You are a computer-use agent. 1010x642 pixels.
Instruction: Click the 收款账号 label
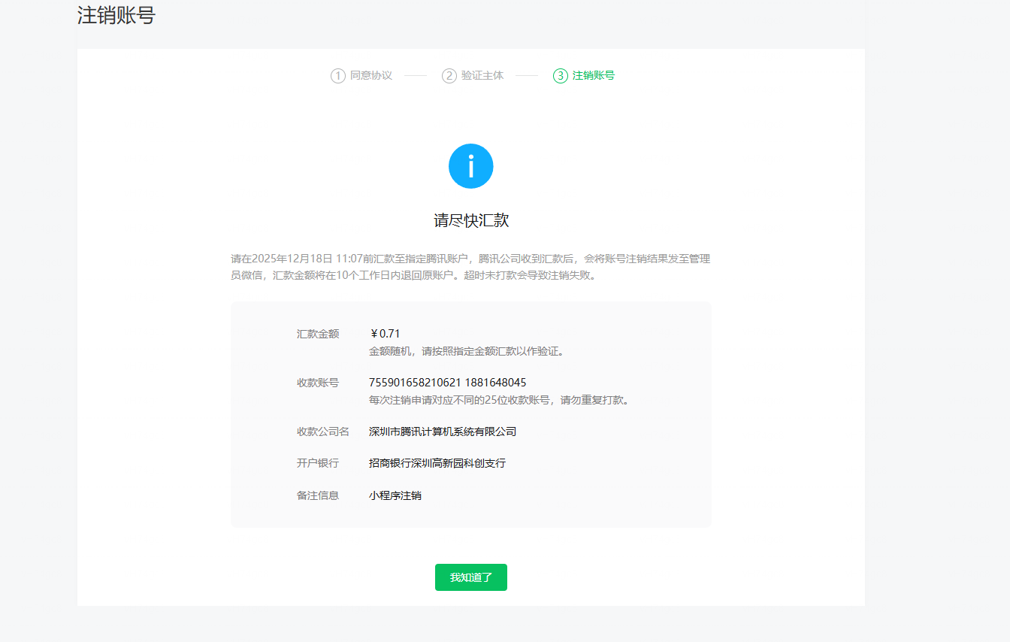click(318, 383)
